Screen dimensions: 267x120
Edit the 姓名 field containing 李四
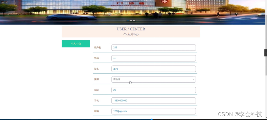[x=153, y=69]
